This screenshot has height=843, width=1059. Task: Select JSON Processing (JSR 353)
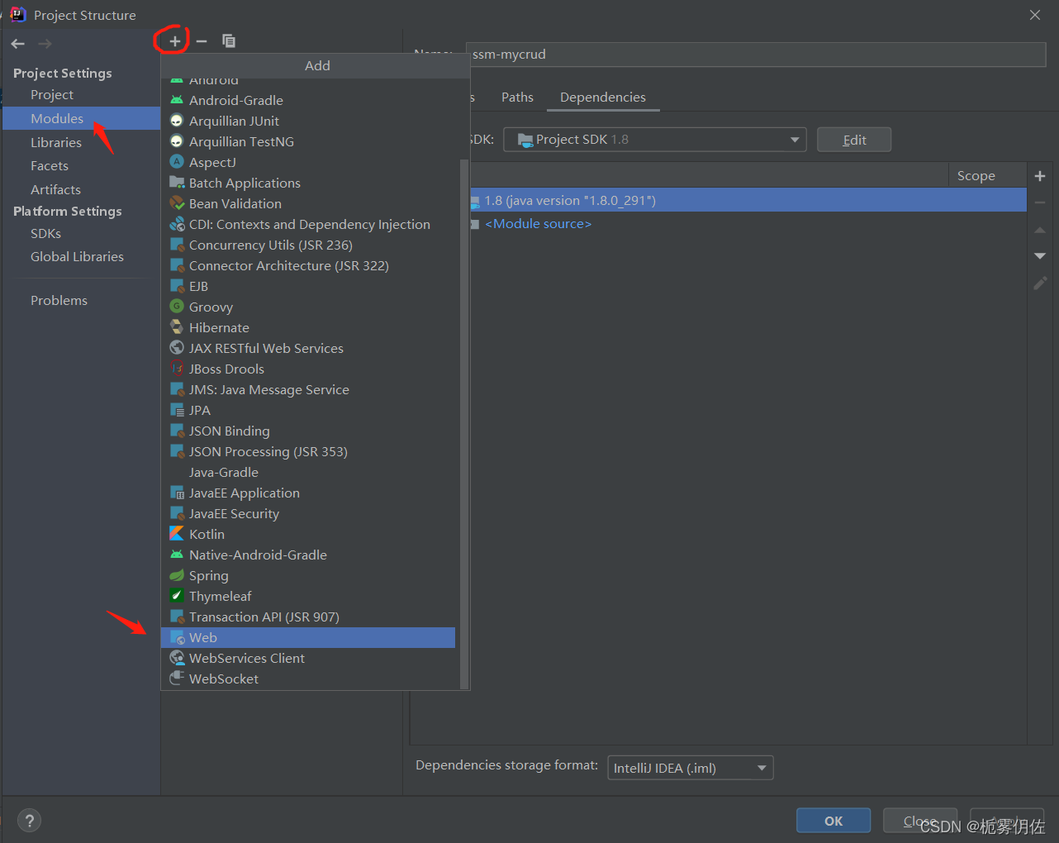(308, 451)
